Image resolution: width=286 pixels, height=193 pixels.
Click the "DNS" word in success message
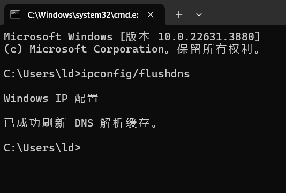(x=84, y=123)
